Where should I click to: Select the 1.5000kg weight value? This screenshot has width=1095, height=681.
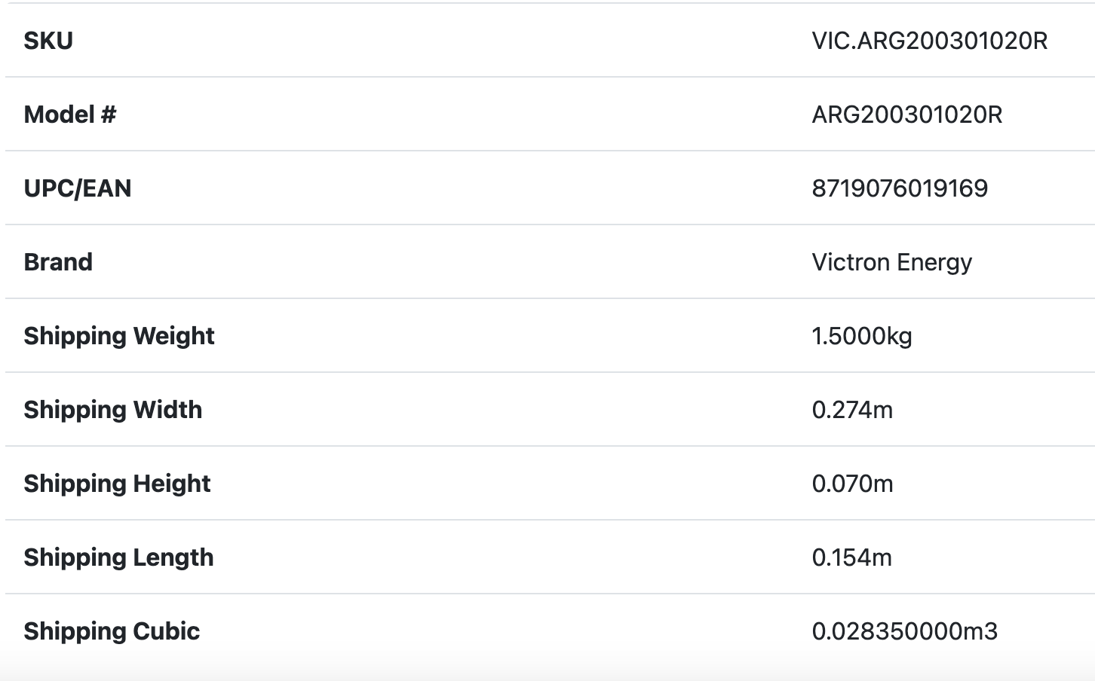862,336
